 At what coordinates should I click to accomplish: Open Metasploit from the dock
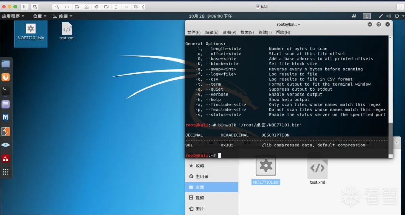[6, 118]
